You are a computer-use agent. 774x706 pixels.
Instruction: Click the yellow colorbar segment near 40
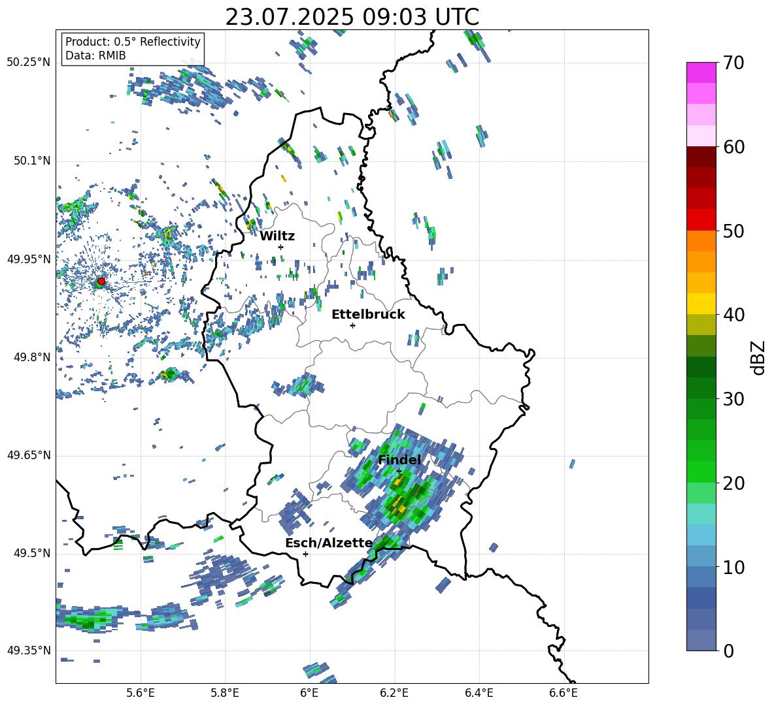[701, 304]
